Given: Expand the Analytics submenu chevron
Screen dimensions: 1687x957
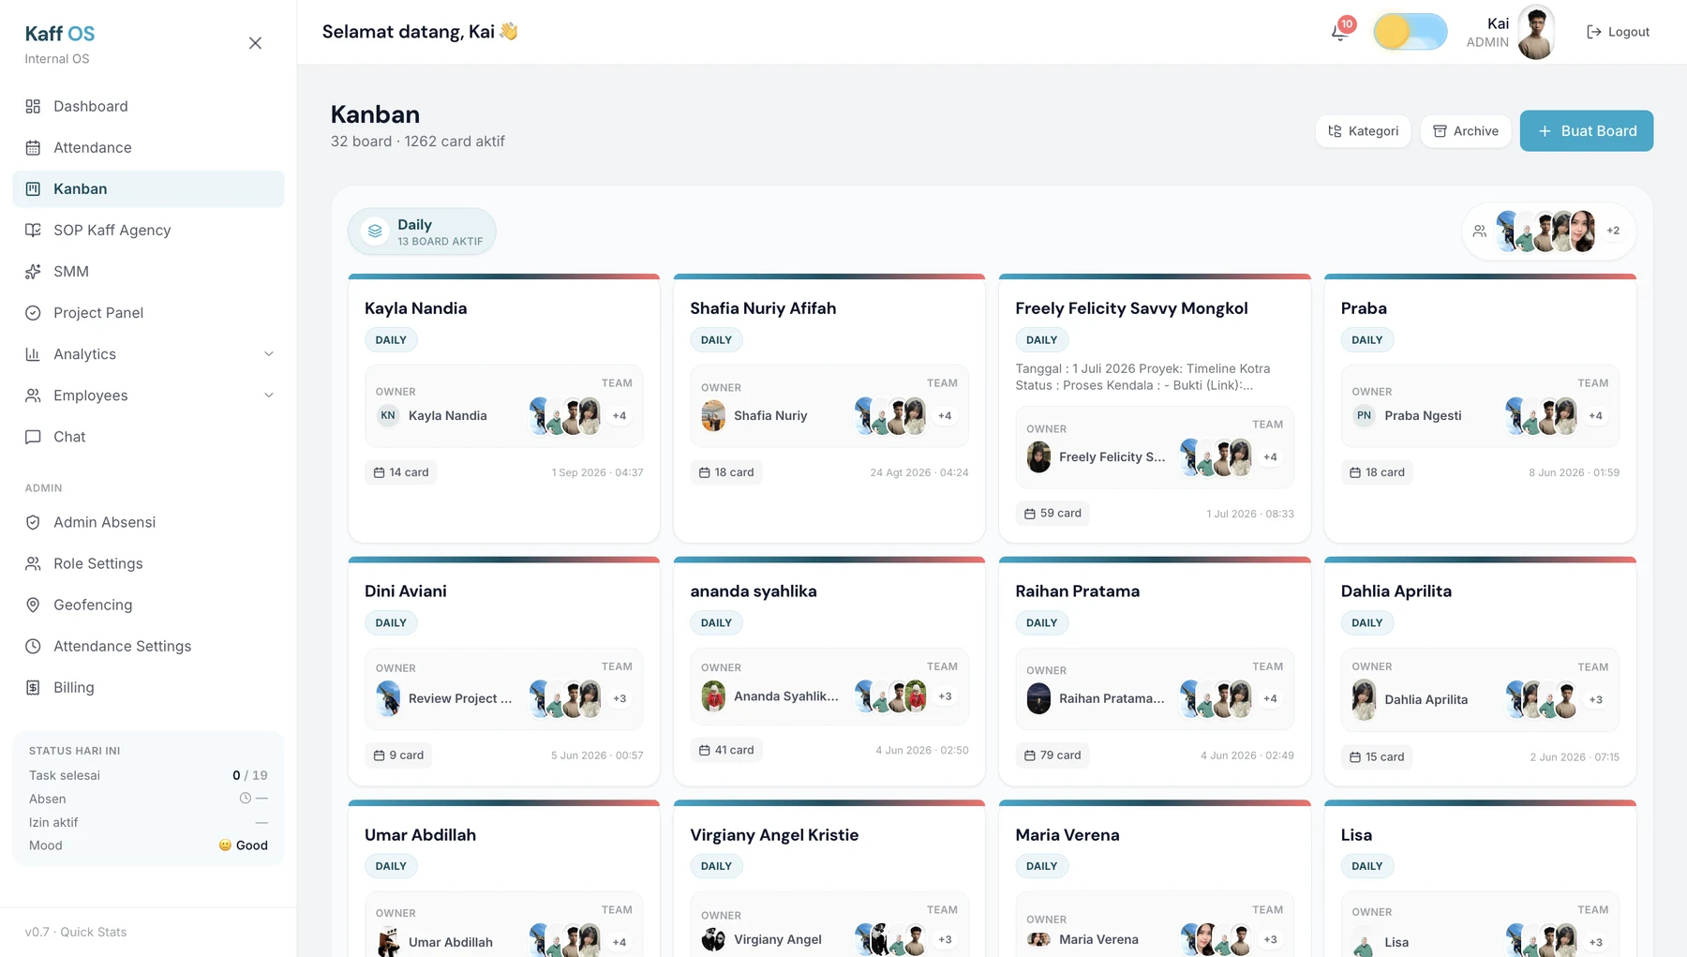Looking at the screenshot, I should click(x=269, y=353).
